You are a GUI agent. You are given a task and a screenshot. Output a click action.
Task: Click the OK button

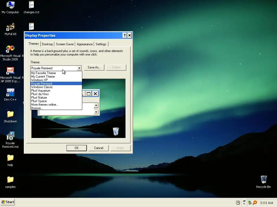coord(77,148)
